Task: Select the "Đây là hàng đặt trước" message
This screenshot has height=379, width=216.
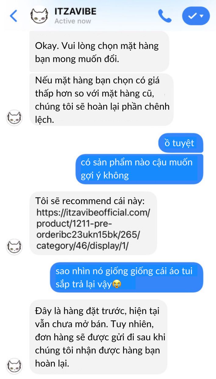Action: coord(98,337)
